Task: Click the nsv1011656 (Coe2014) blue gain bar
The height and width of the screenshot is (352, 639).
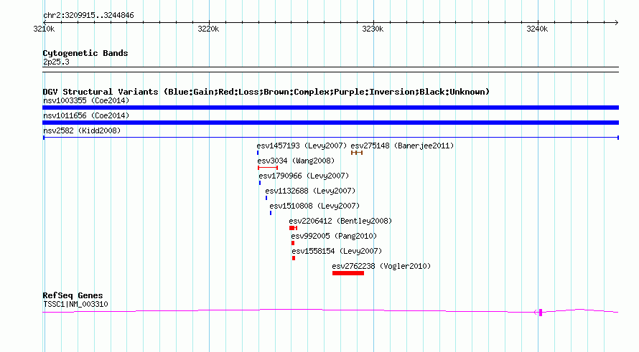Action: coord(330,123)
